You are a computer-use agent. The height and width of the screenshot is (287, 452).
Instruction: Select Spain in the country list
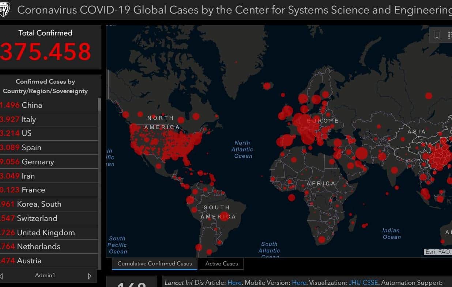click(49, 148)
